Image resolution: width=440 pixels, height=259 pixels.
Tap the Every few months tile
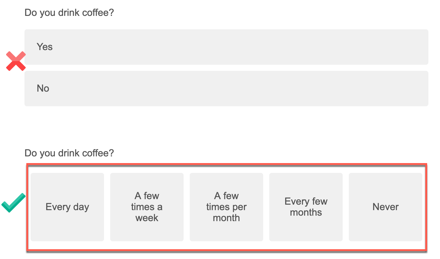coord(306,207)
